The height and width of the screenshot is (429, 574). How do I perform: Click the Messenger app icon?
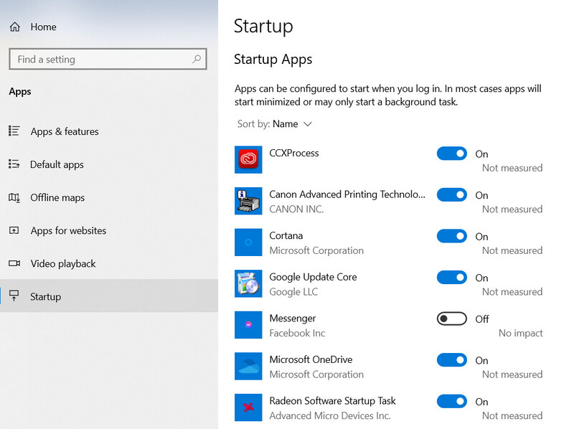248,325
